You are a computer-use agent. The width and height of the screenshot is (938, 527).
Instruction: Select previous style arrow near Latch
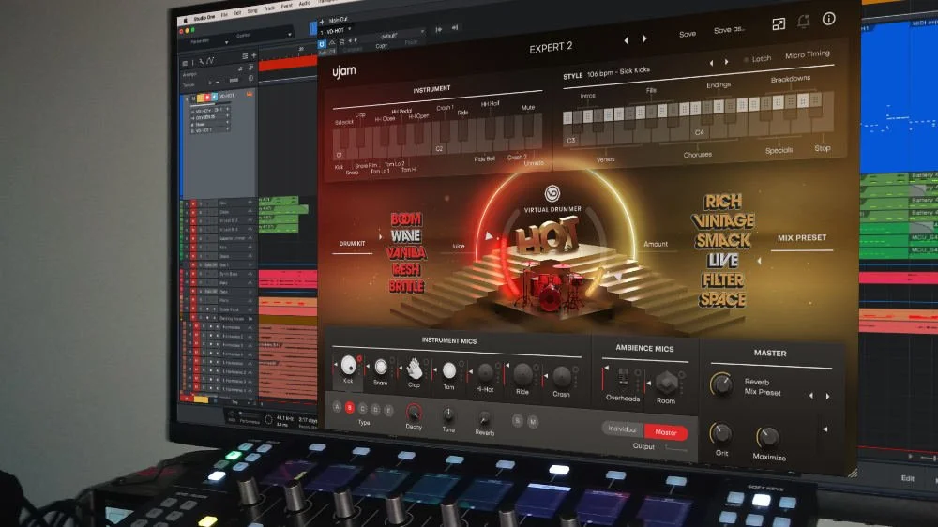tap(711, 63)
